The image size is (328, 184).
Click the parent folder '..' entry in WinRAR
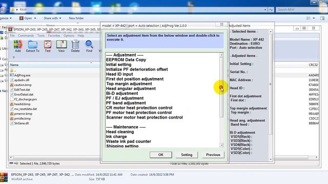point(12,71)
